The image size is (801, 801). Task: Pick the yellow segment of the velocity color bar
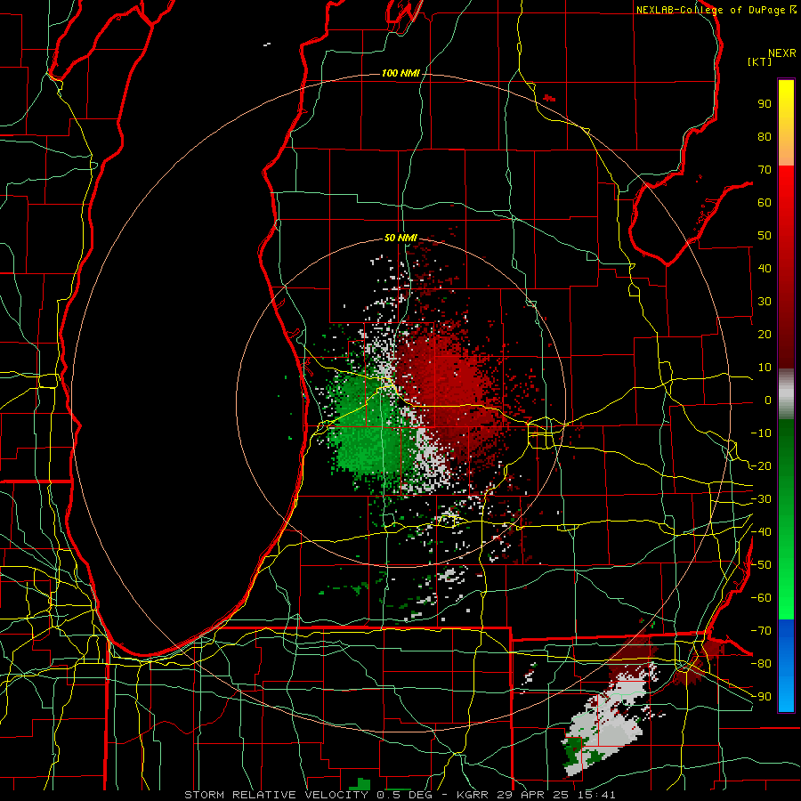point(786,123)
